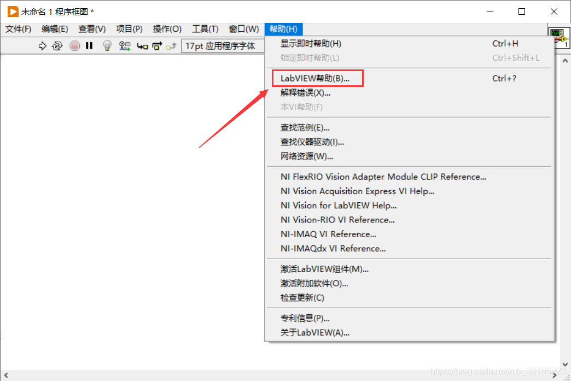Click the Step Into icon
This screenshot has width=571, height=381.
point(142,46)
